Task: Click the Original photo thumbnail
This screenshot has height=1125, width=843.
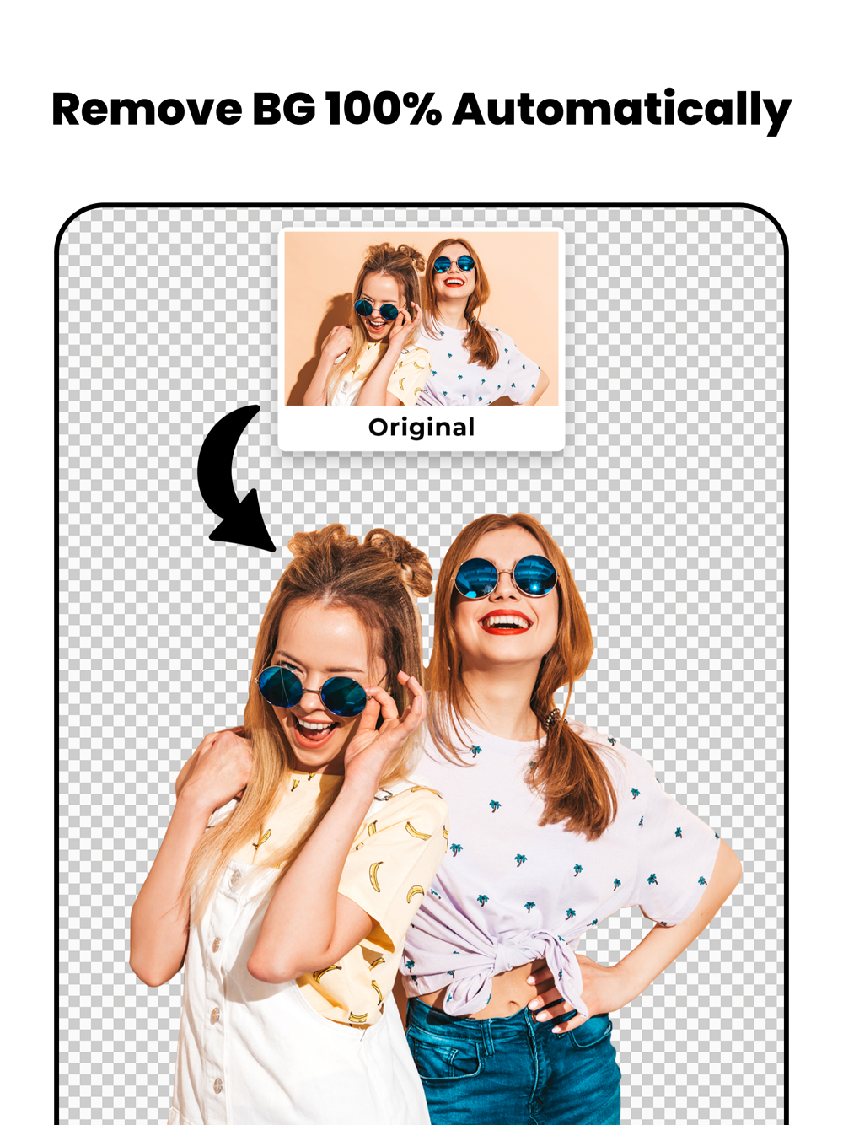Action: click(421, 319)
